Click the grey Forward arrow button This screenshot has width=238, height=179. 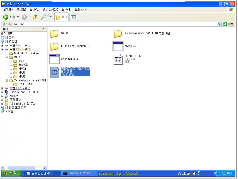point(24,17)
